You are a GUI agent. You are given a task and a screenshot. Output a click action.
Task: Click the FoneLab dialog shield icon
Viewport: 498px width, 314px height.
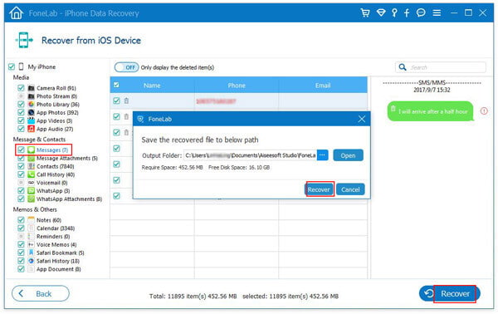pyautogui.click(x=140, y=119)
